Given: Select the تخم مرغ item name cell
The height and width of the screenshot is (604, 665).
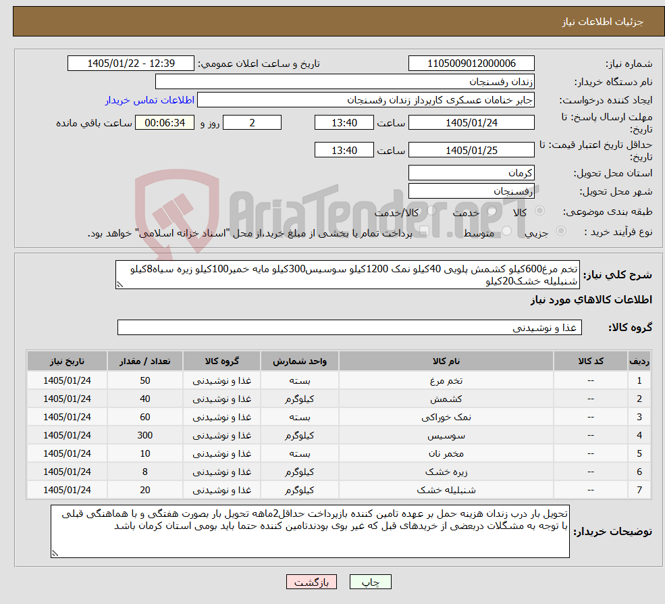Looking at the screenshot, I should pos(446,381).
